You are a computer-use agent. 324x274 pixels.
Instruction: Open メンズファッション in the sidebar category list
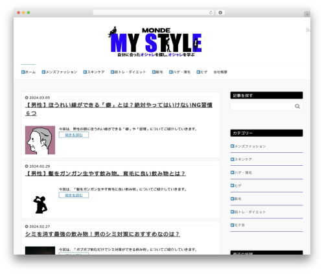click(x=248, y=146)
